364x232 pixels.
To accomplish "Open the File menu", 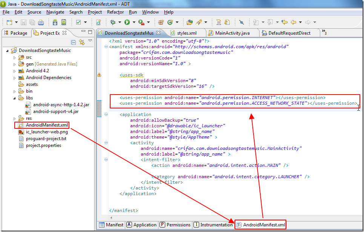I will coord(6,12).
